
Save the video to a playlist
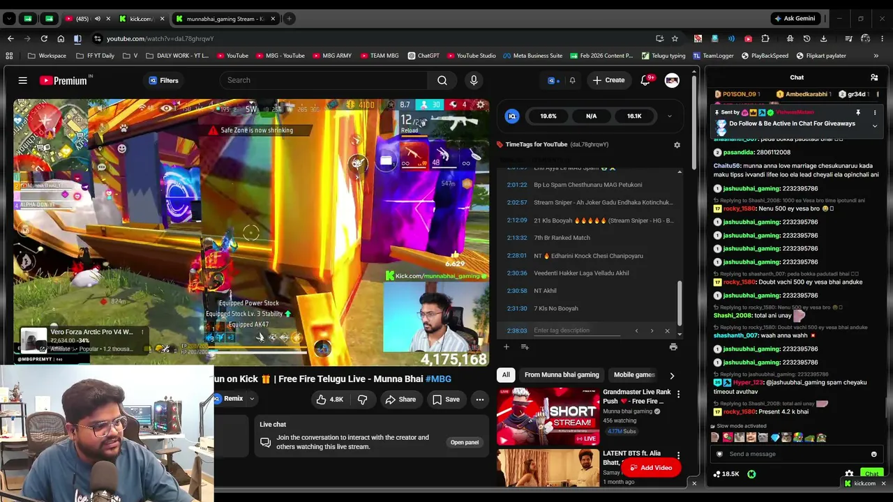tap(446, 400)
